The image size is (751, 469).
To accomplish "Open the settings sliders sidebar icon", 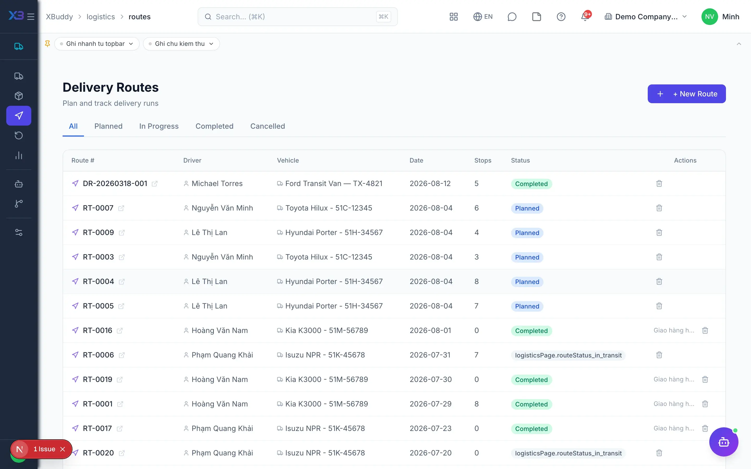I will pos(19,232).
